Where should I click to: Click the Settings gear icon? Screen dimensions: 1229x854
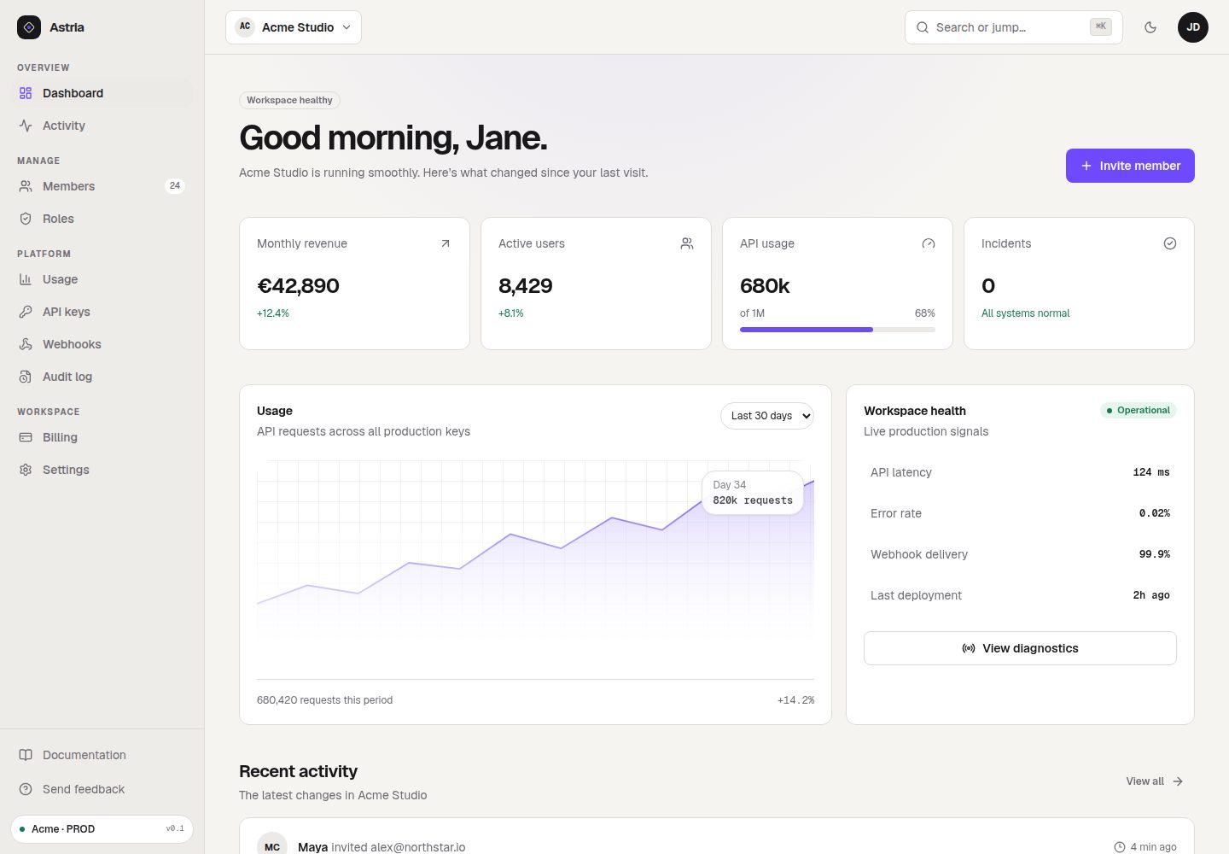(26, 470)
